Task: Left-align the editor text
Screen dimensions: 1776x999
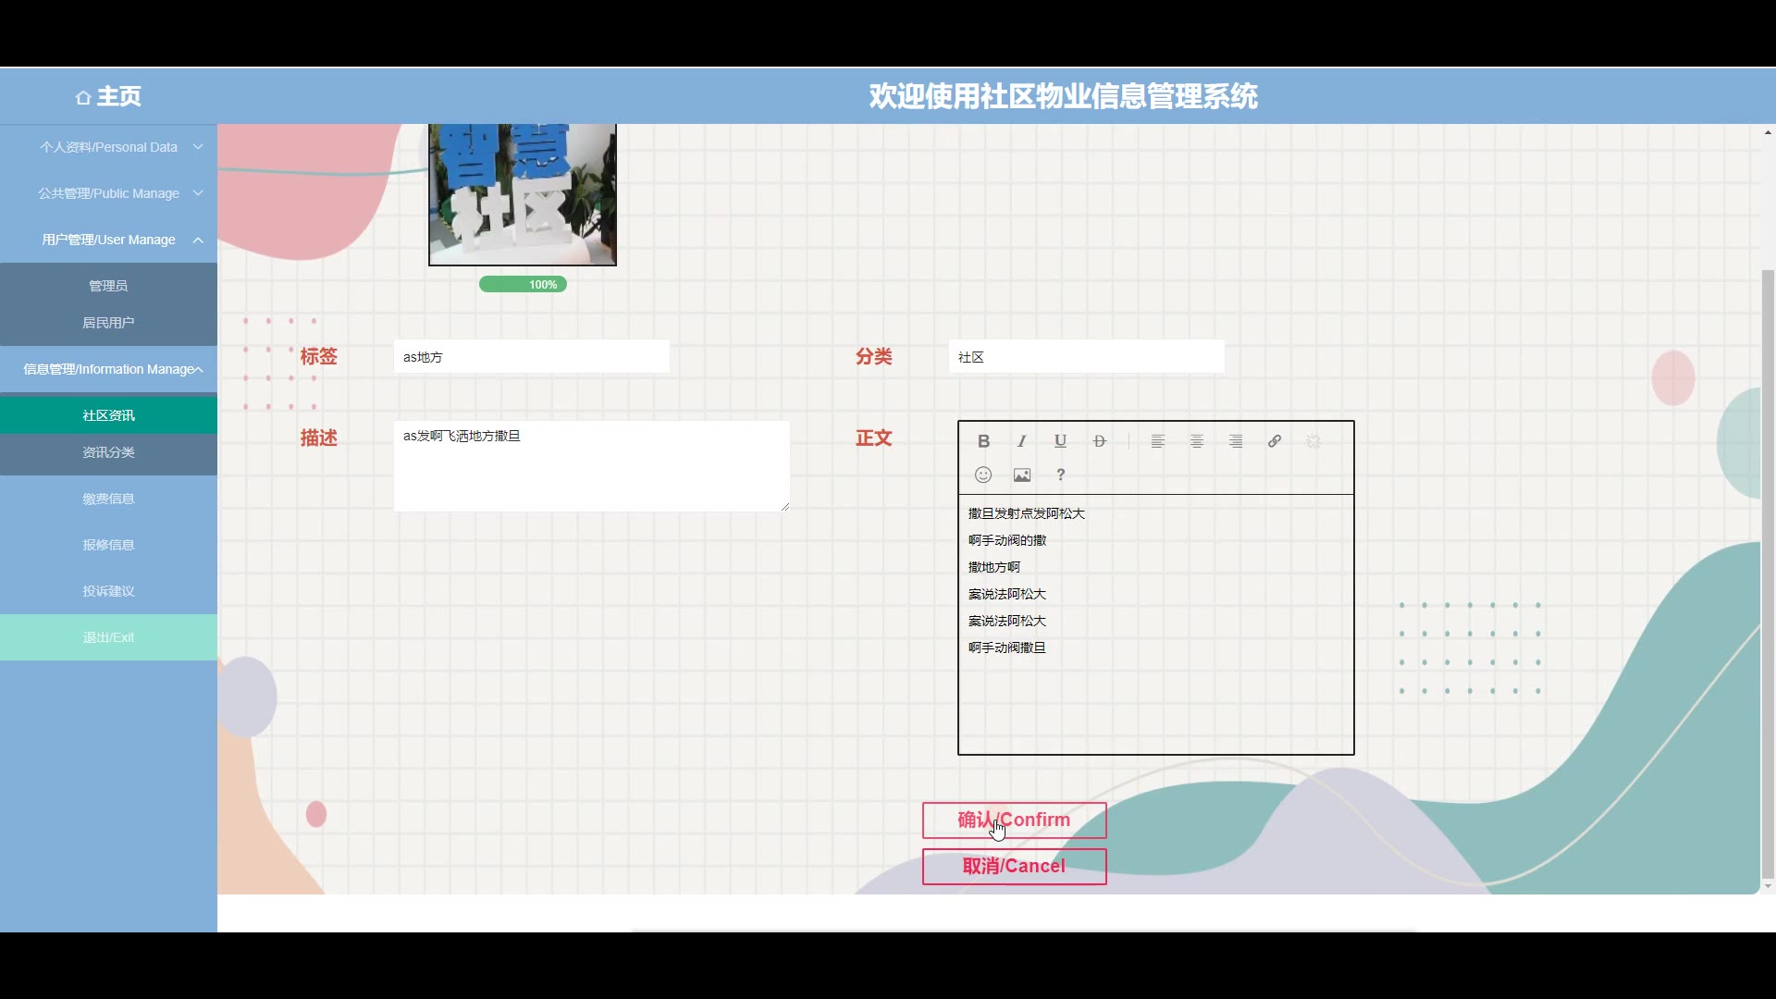Action: (x=1157, y=441)
